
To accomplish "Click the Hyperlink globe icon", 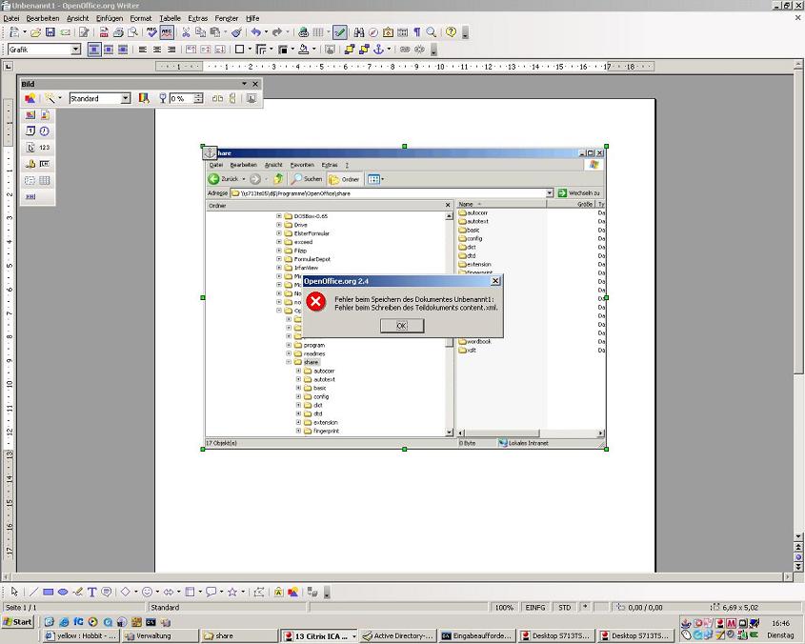I will [x=303, y=32].
